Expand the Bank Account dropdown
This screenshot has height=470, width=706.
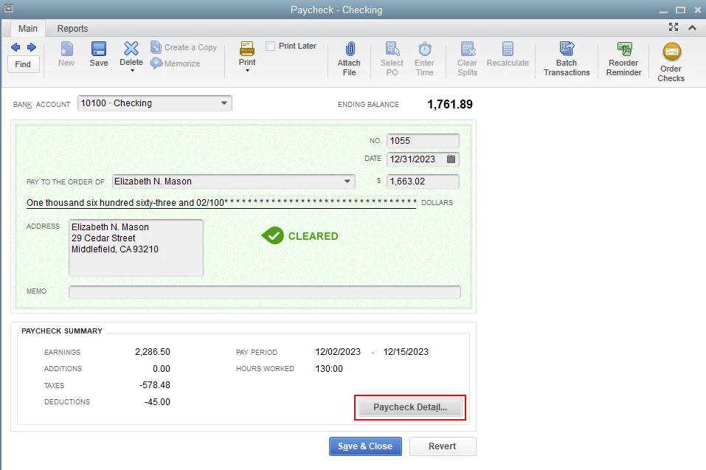coord(224,103)
